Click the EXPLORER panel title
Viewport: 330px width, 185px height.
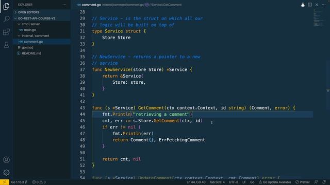25,5
